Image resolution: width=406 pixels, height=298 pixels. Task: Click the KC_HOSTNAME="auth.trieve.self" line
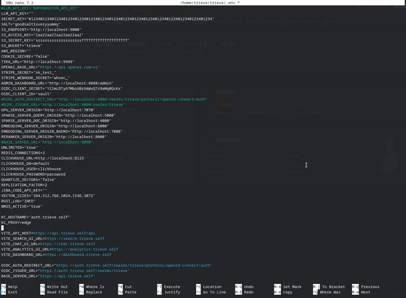click(36, 217)
